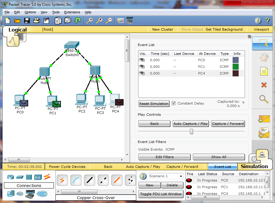Switch to Realtime mode clock tab
Screen dimensions: 275x203
click(254, 159)
